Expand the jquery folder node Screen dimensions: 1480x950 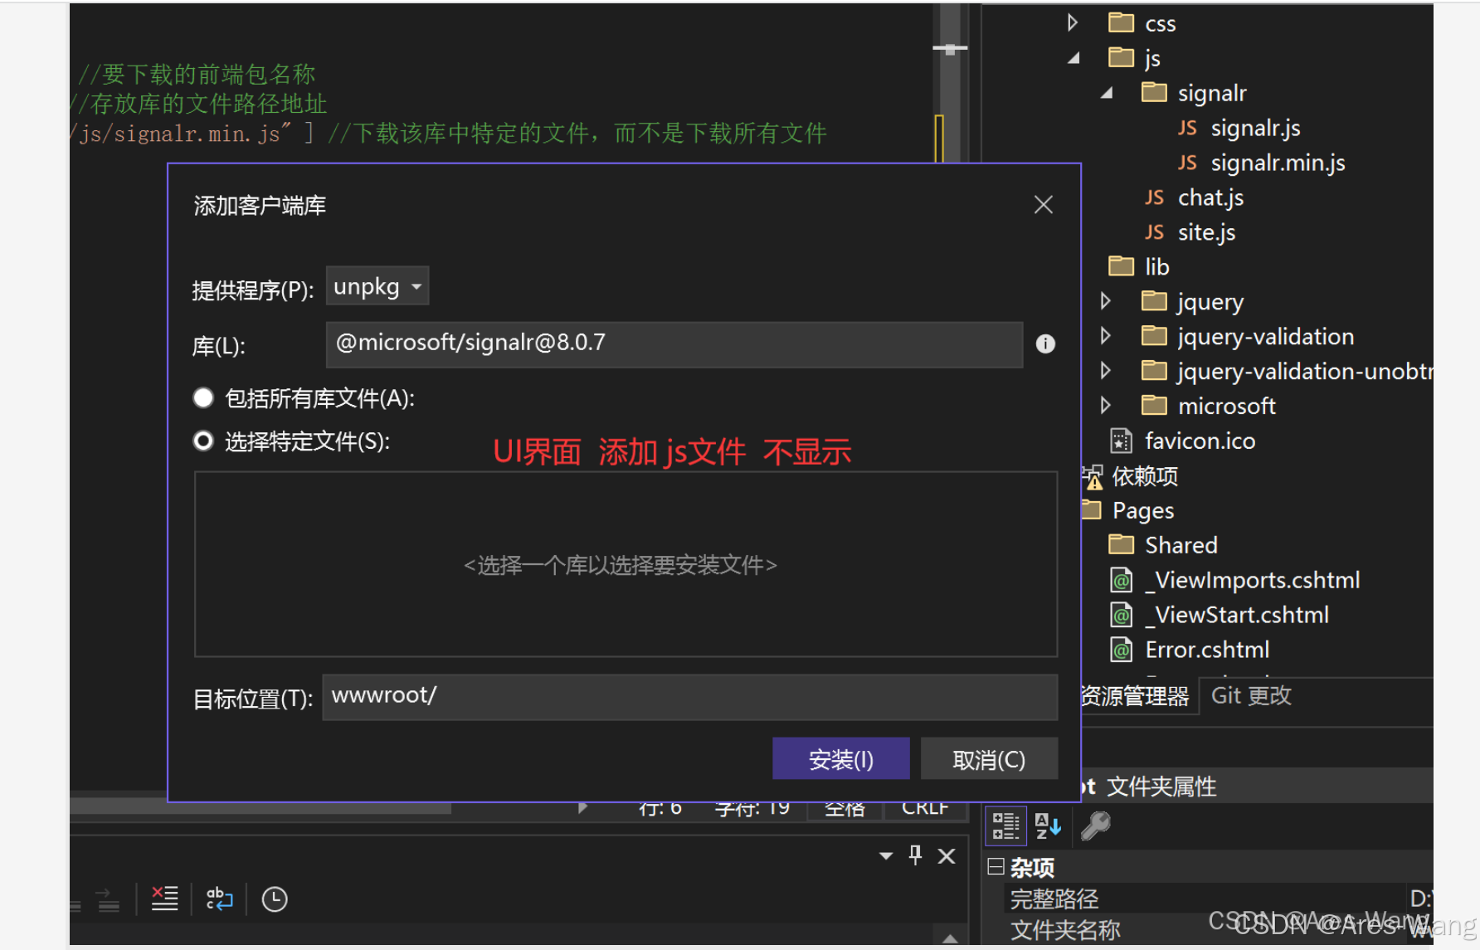click(x=1106, y=301)
